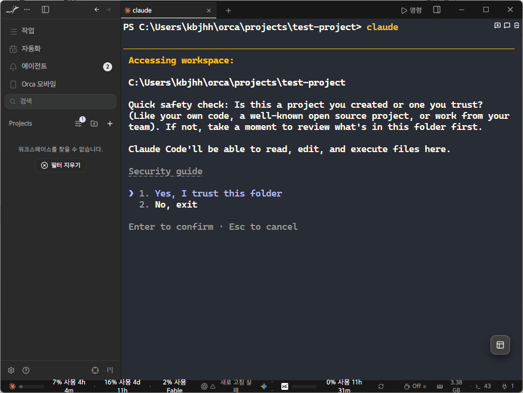Click the 0% 사용 11h 31m status
Image resolution: width=523 pixels, height=393 pixels.
point(344,386)
